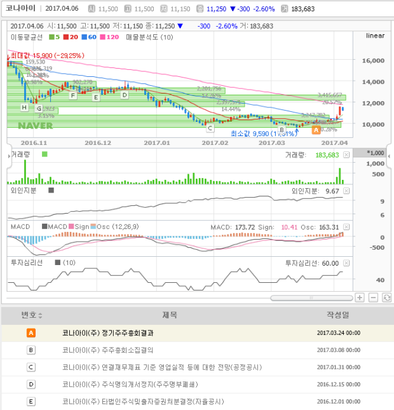This screenshot has width=394, height=410.
Task: Click the MACD panel title label
Action: 20,227
